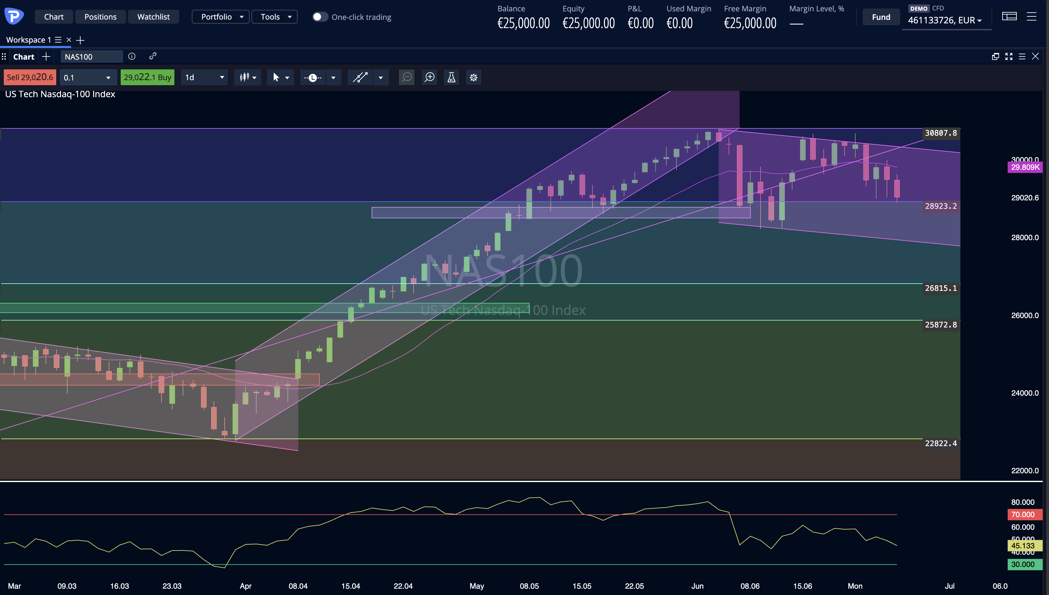This screenshot has width=1049, height=595.
Task: Click the RSI 70.000 overbought label
Action: [1025, 514]
